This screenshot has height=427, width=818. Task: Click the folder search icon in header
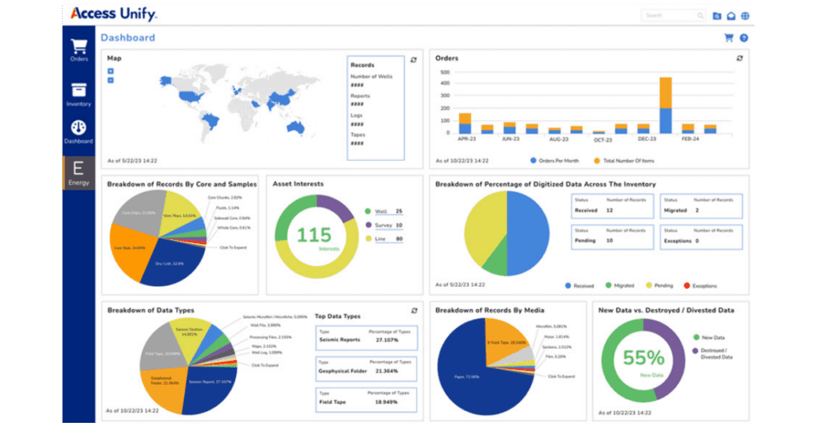(x=717, y=16)
